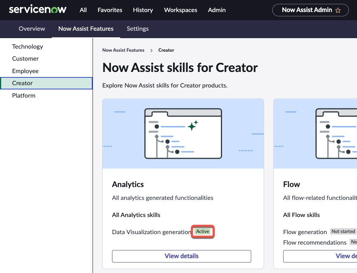The height and width of the screenshot is (273, 357).
Task: Switch to the Settings tab
Action: pyautogui.click(x=138, y=29)
